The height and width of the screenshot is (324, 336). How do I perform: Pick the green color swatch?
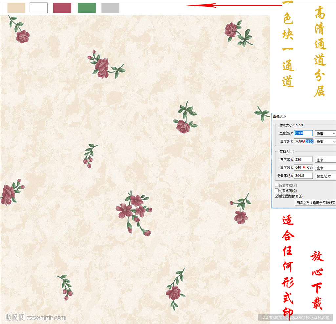pyautogui.click(x=87, y=8)
